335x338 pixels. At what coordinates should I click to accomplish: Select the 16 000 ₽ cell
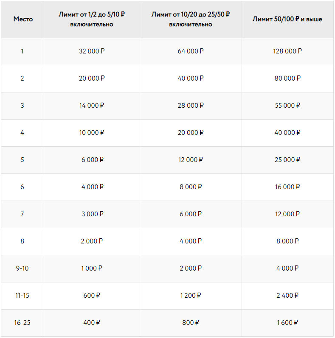[287, 187]
